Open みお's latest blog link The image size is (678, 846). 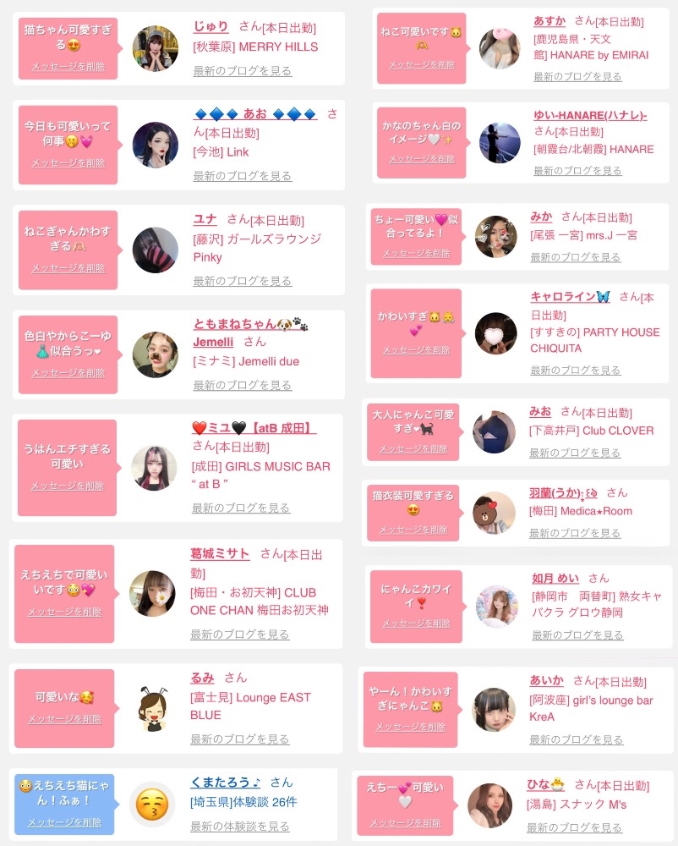(575, 453)
